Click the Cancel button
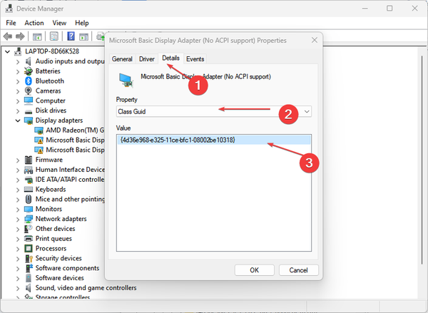The height and width of the screenshot is (313, 428). [299, 270]
